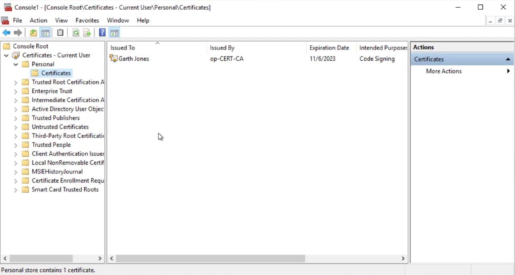Refresh the certificate list with the Refresh icon

76,33
